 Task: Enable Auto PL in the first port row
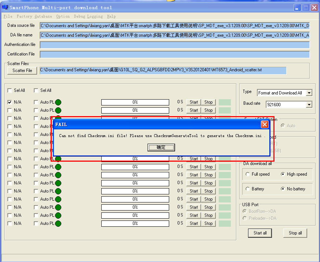36,102
